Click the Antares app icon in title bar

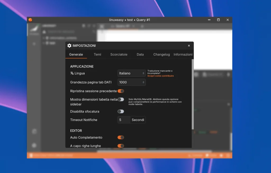click(30, 20)
